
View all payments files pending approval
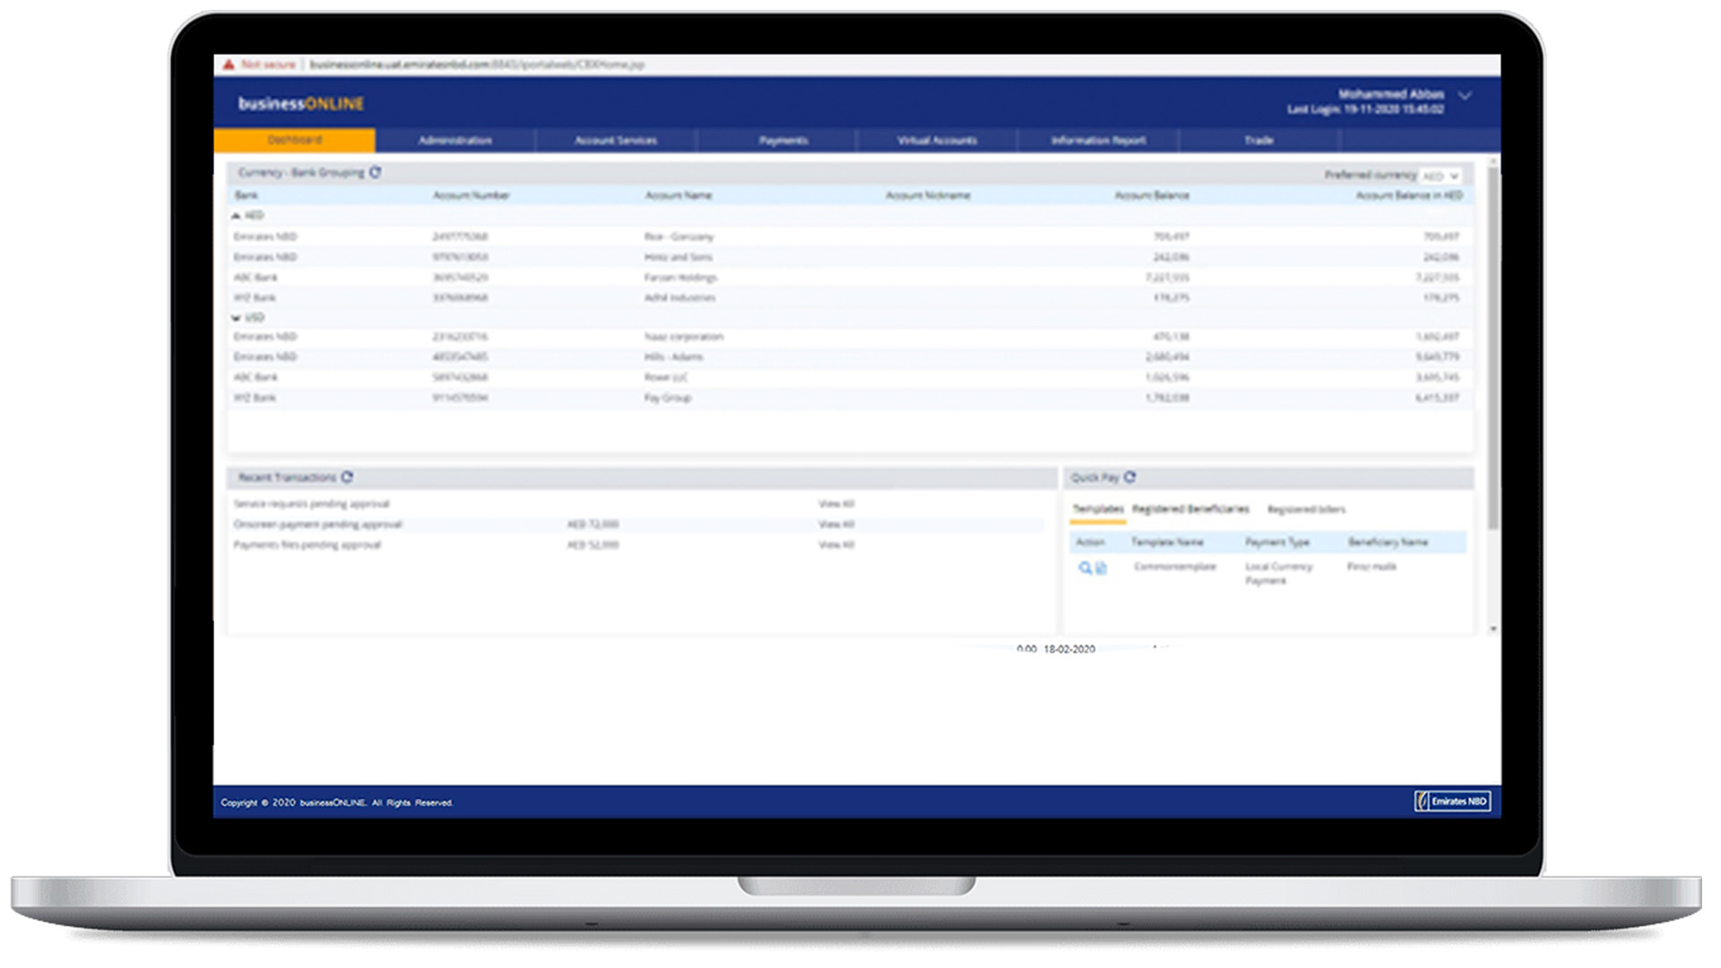835,545
